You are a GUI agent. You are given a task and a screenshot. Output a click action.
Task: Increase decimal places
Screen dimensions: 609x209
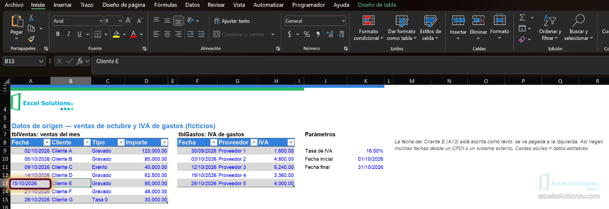coord(330,34)
